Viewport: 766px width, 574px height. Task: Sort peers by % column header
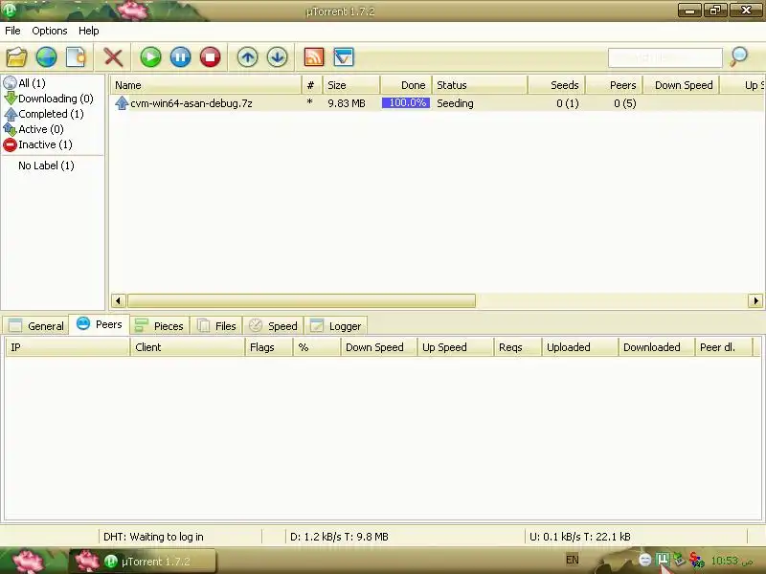pyautogui.click(x=317, y=347)
